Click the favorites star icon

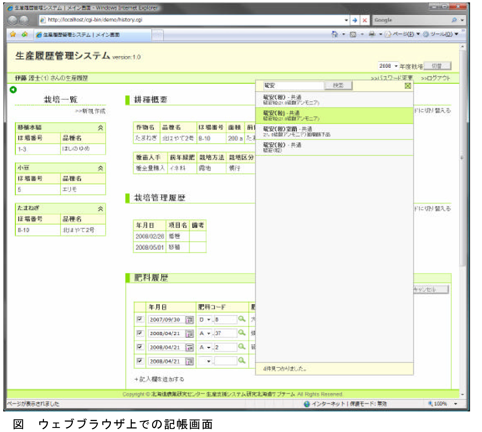point(13,35)
